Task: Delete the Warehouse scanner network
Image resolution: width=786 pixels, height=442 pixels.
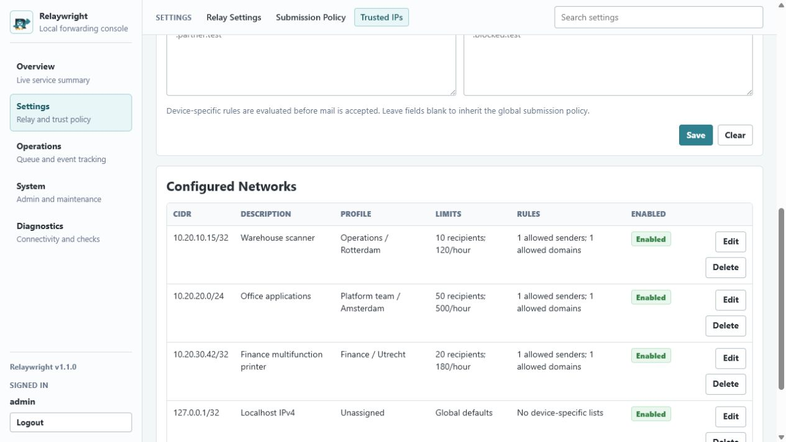Action: pyautogui.click(x=726, y=268)
